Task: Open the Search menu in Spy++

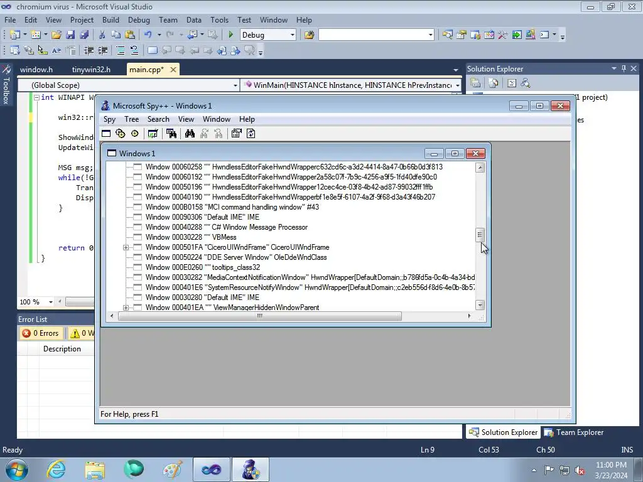Action: tap(158, 119)
